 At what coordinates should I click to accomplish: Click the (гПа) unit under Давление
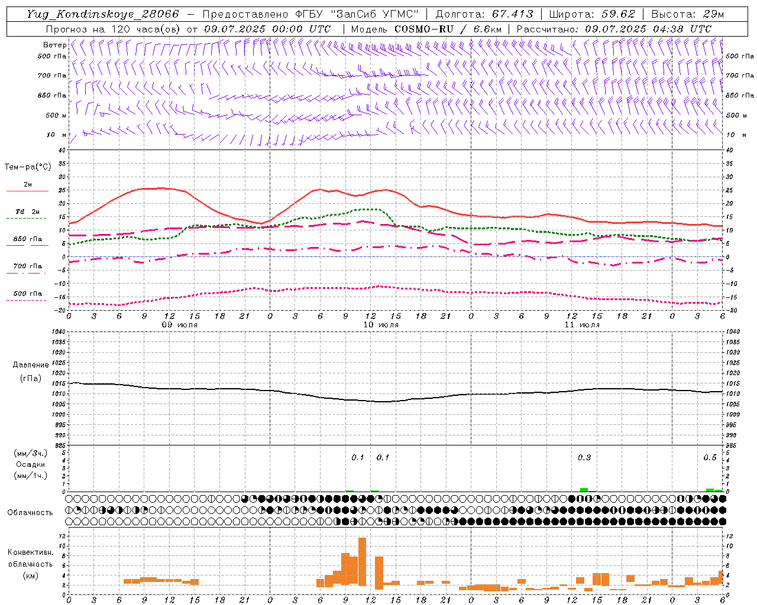pos(31,378)
